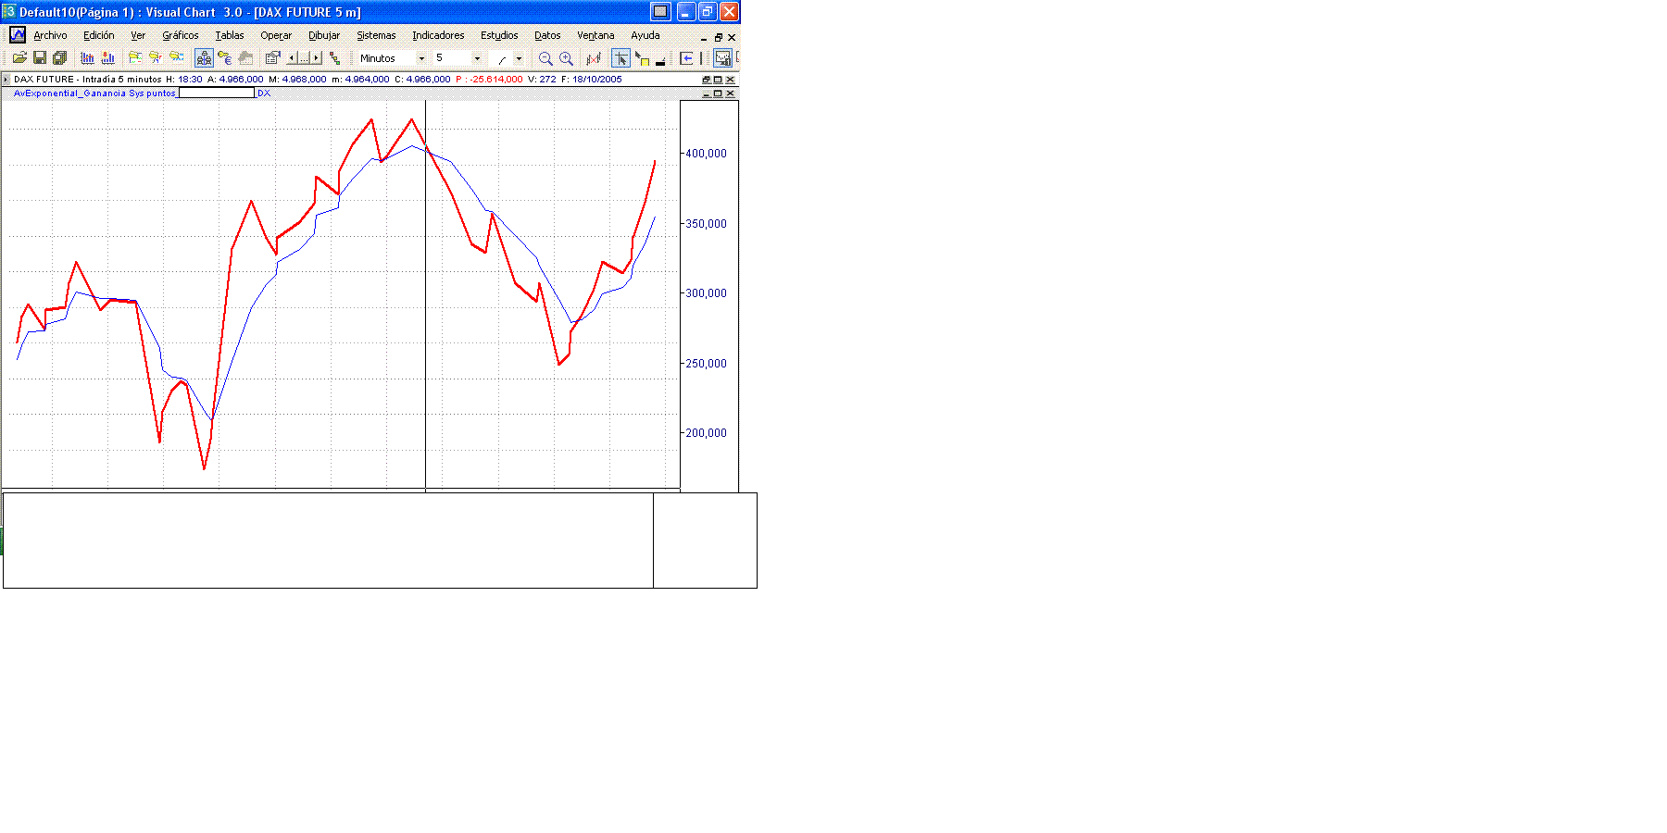Click the third yellow folder chart icon
1667x833 pixels.
click(176, 57)
